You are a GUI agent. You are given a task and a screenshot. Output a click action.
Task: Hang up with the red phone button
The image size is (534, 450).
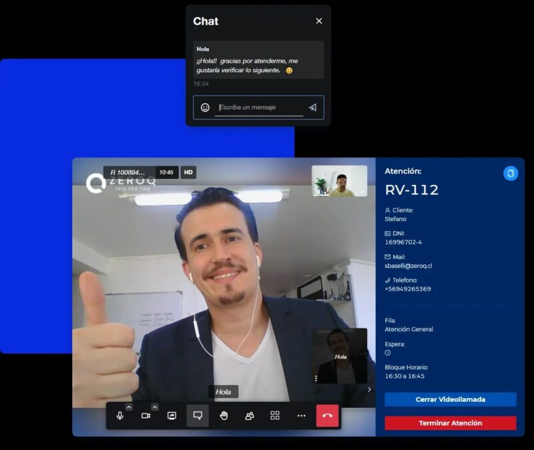coord(327,415)
